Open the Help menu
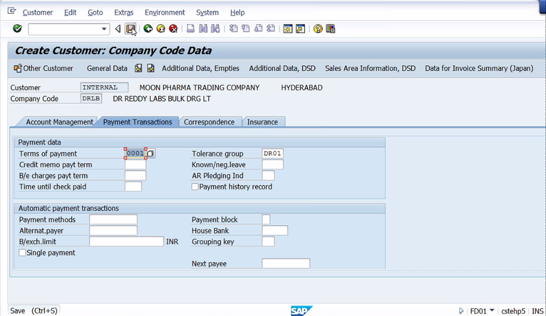 tap(237, 12)
